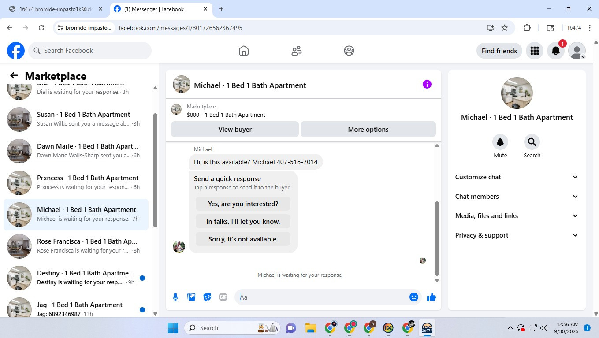Click the listing thumbnail in the right panel
This screenshot has width=599, height=338.
coord(517,93)
